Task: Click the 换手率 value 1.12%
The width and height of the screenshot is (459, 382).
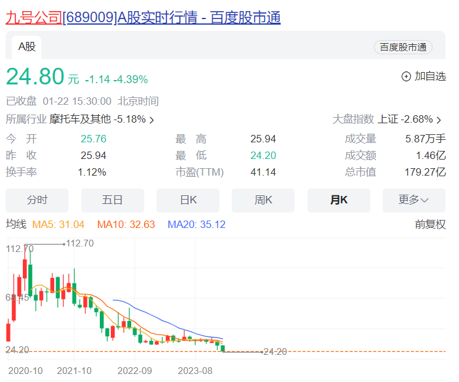Action: pos(92,172)
